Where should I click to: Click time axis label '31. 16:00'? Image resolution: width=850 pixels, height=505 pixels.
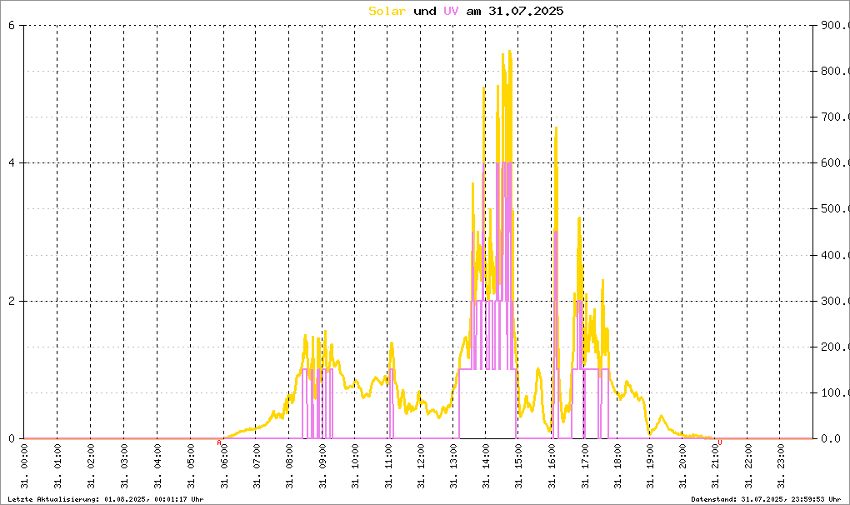pos(552,467)
